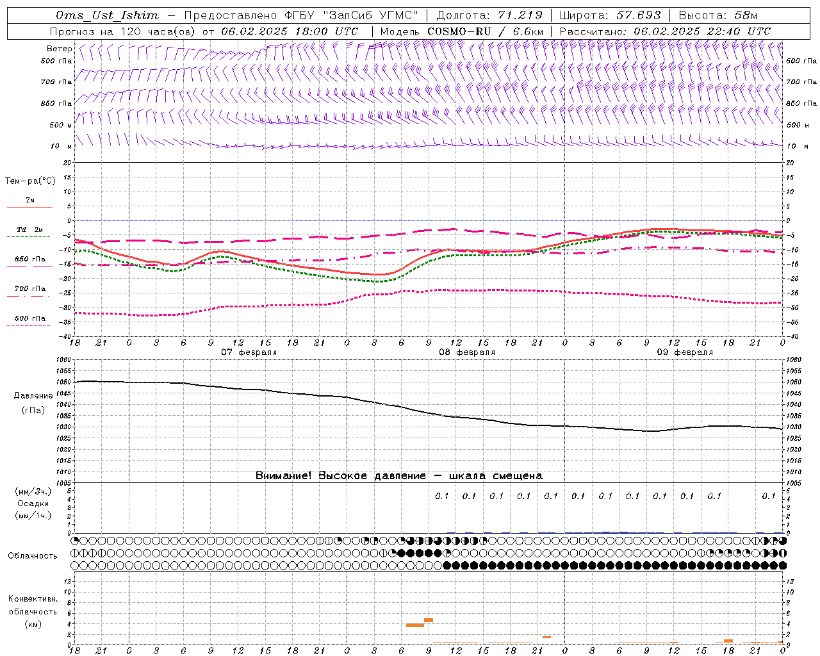Click the warning Внимание! Высокое давление — шкала смещена
Screen dimensions: 820x656
coord(399,476)
